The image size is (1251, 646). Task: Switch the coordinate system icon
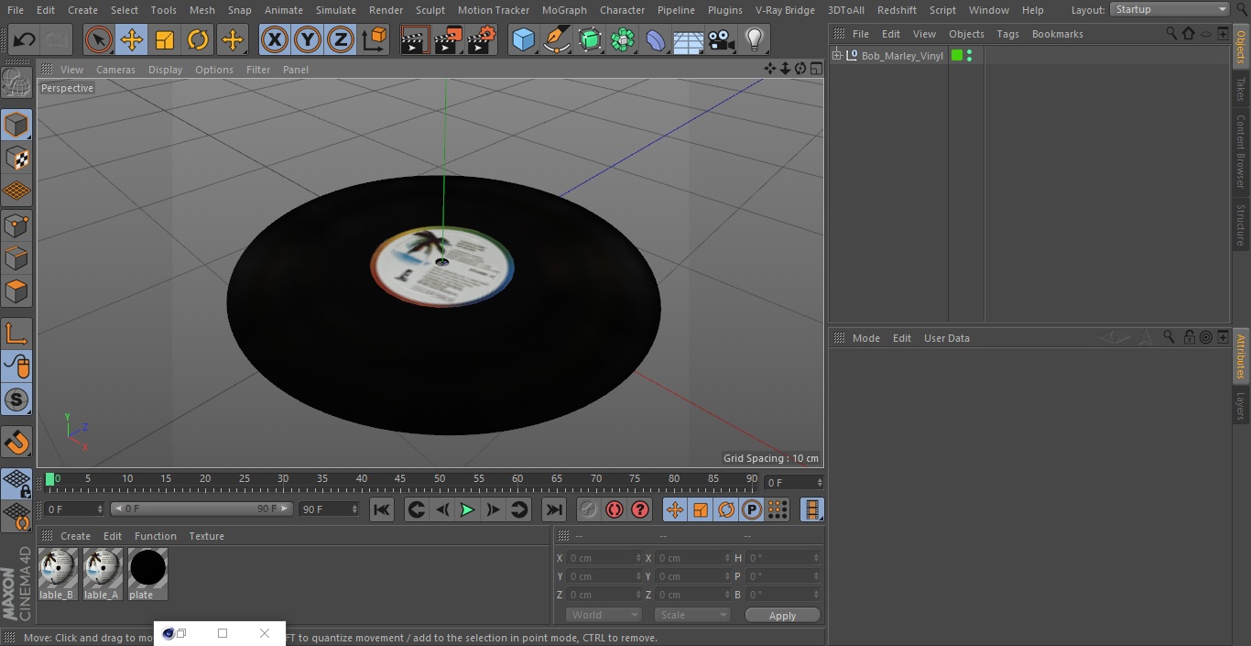tap(375, 40)
